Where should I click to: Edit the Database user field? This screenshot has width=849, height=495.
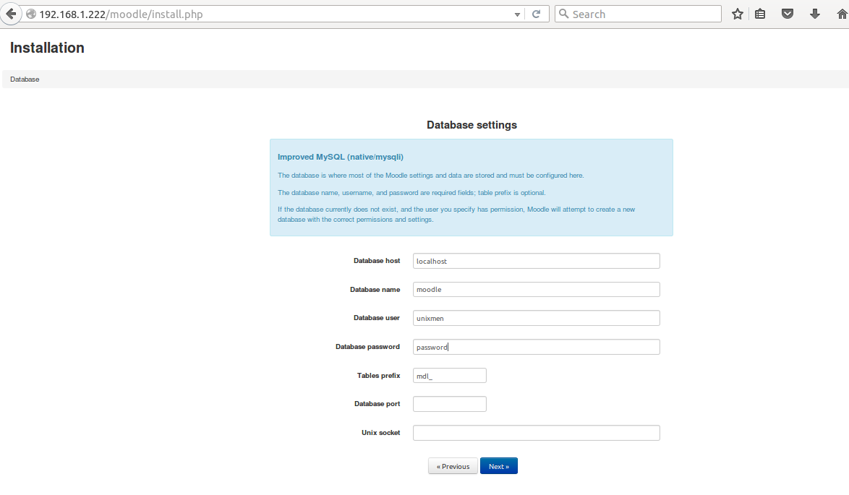coord(536,318)
